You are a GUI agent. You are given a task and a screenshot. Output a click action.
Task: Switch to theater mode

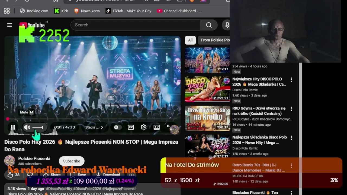[157, 127]
